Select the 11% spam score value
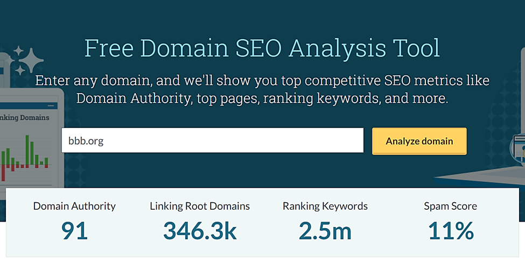The height and width of the screenshot is (263, 525). 450,231
